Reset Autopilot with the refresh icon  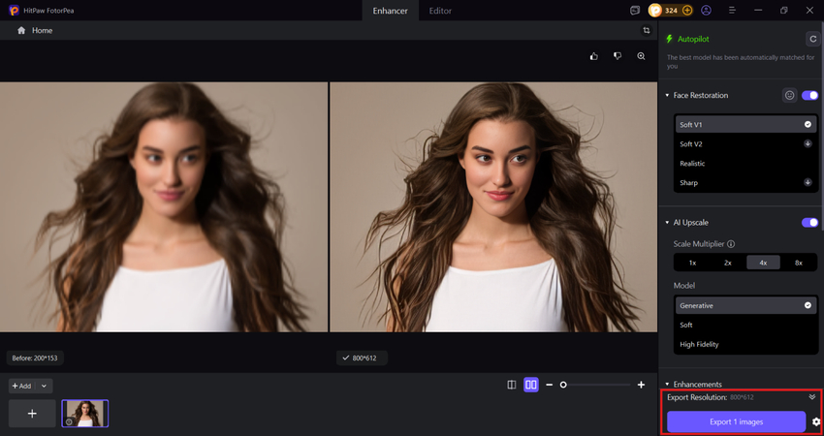tap(812, 39)
